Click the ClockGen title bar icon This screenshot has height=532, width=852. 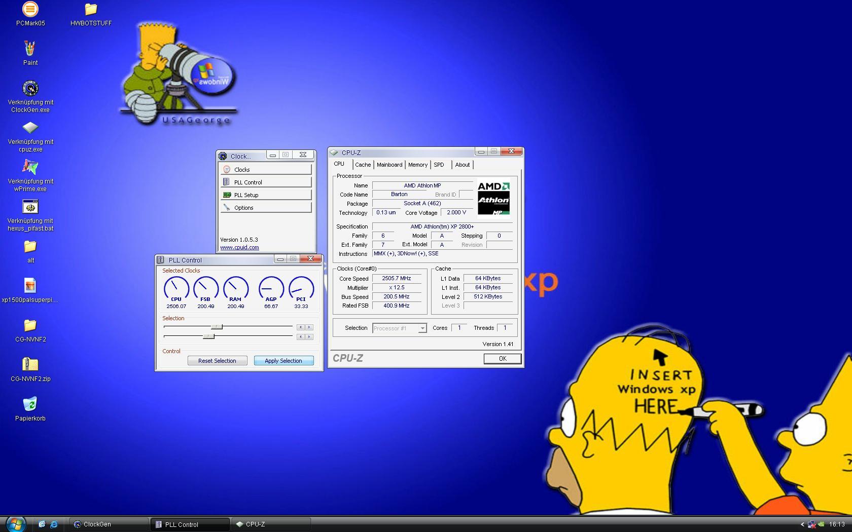coord(223,156)
